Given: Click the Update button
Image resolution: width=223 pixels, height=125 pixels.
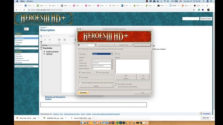Looking at the screenshot, I should [x=96, y=86].
